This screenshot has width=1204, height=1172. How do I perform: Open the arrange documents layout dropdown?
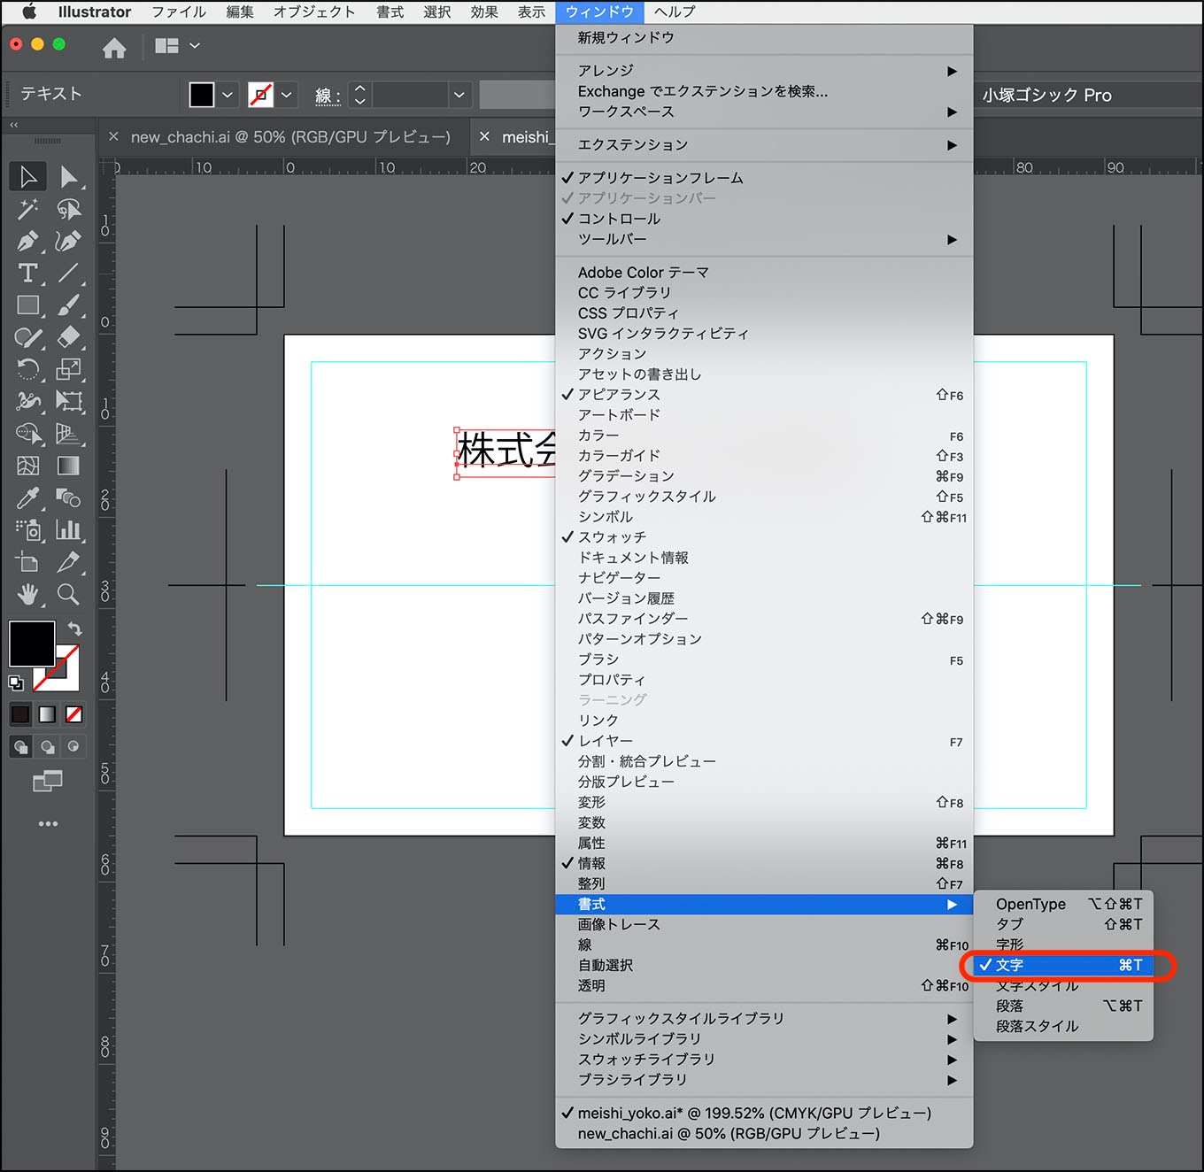(177, 45)
